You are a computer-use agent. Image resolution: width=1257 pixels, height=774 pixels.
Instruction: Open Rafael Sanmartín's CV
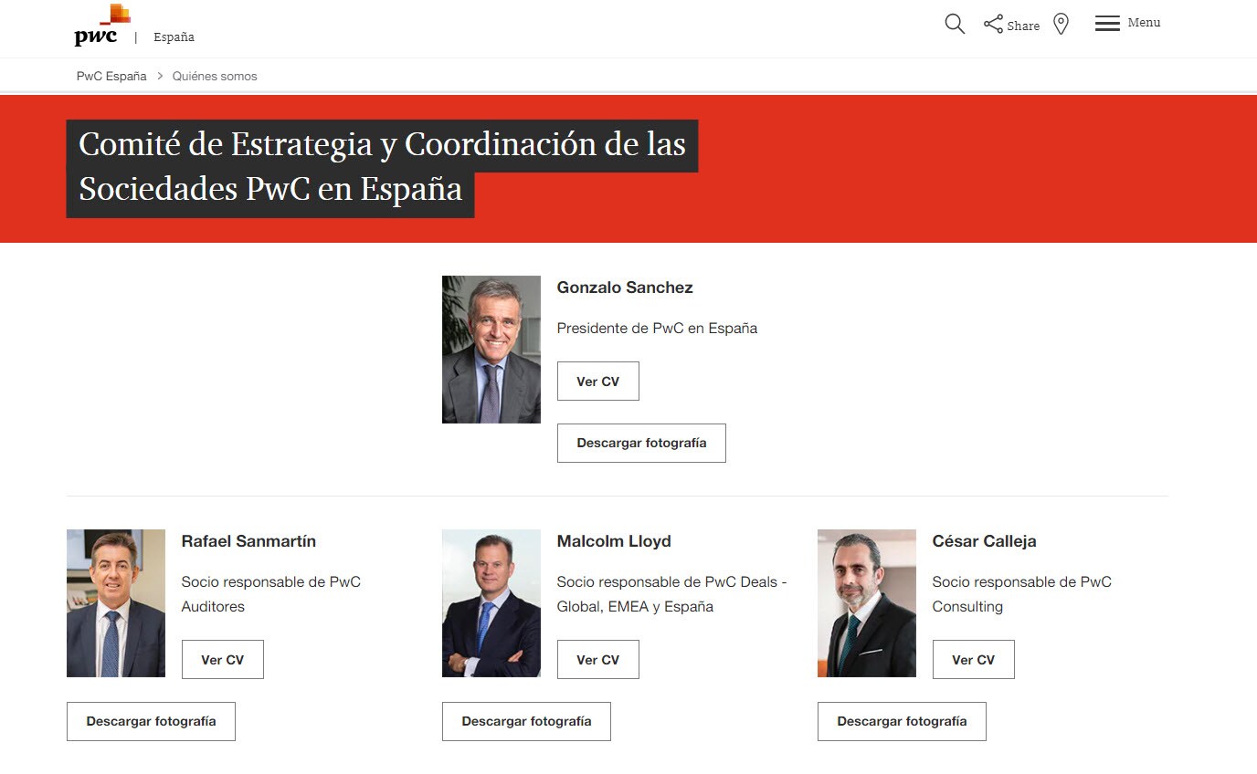(222, 660)
